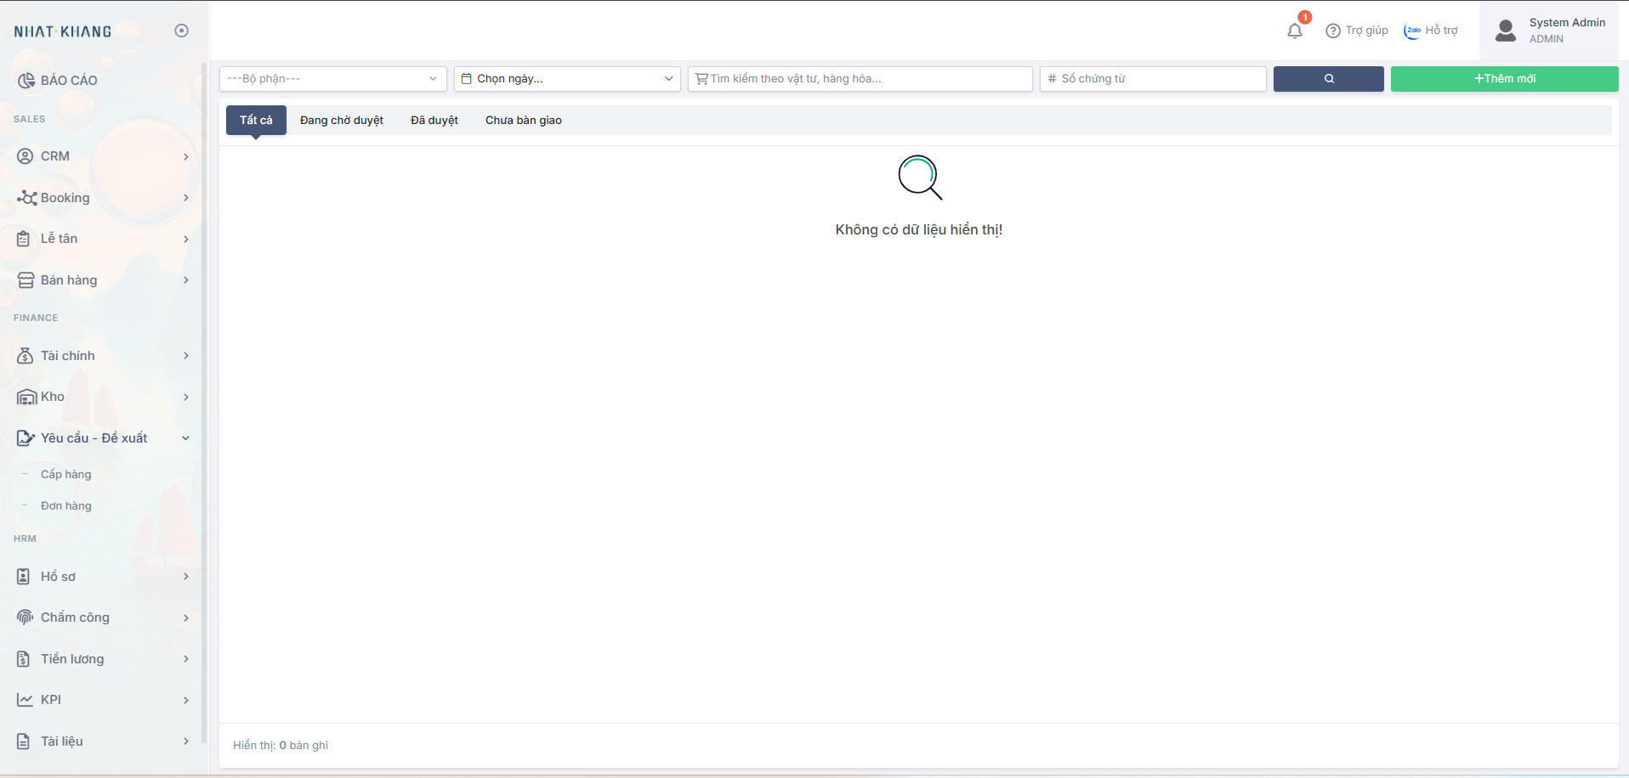1629x778 pixels.
Task: Click the notification bell icon
Action: 1294,31
